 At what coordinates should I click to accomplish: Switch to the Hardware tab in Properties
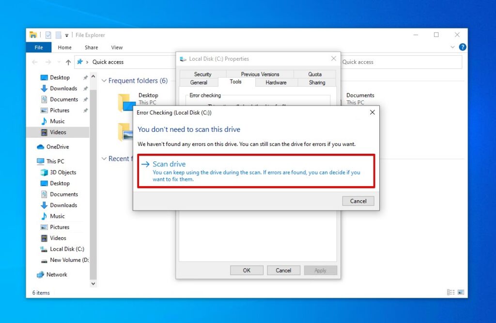tap(275, 82)
